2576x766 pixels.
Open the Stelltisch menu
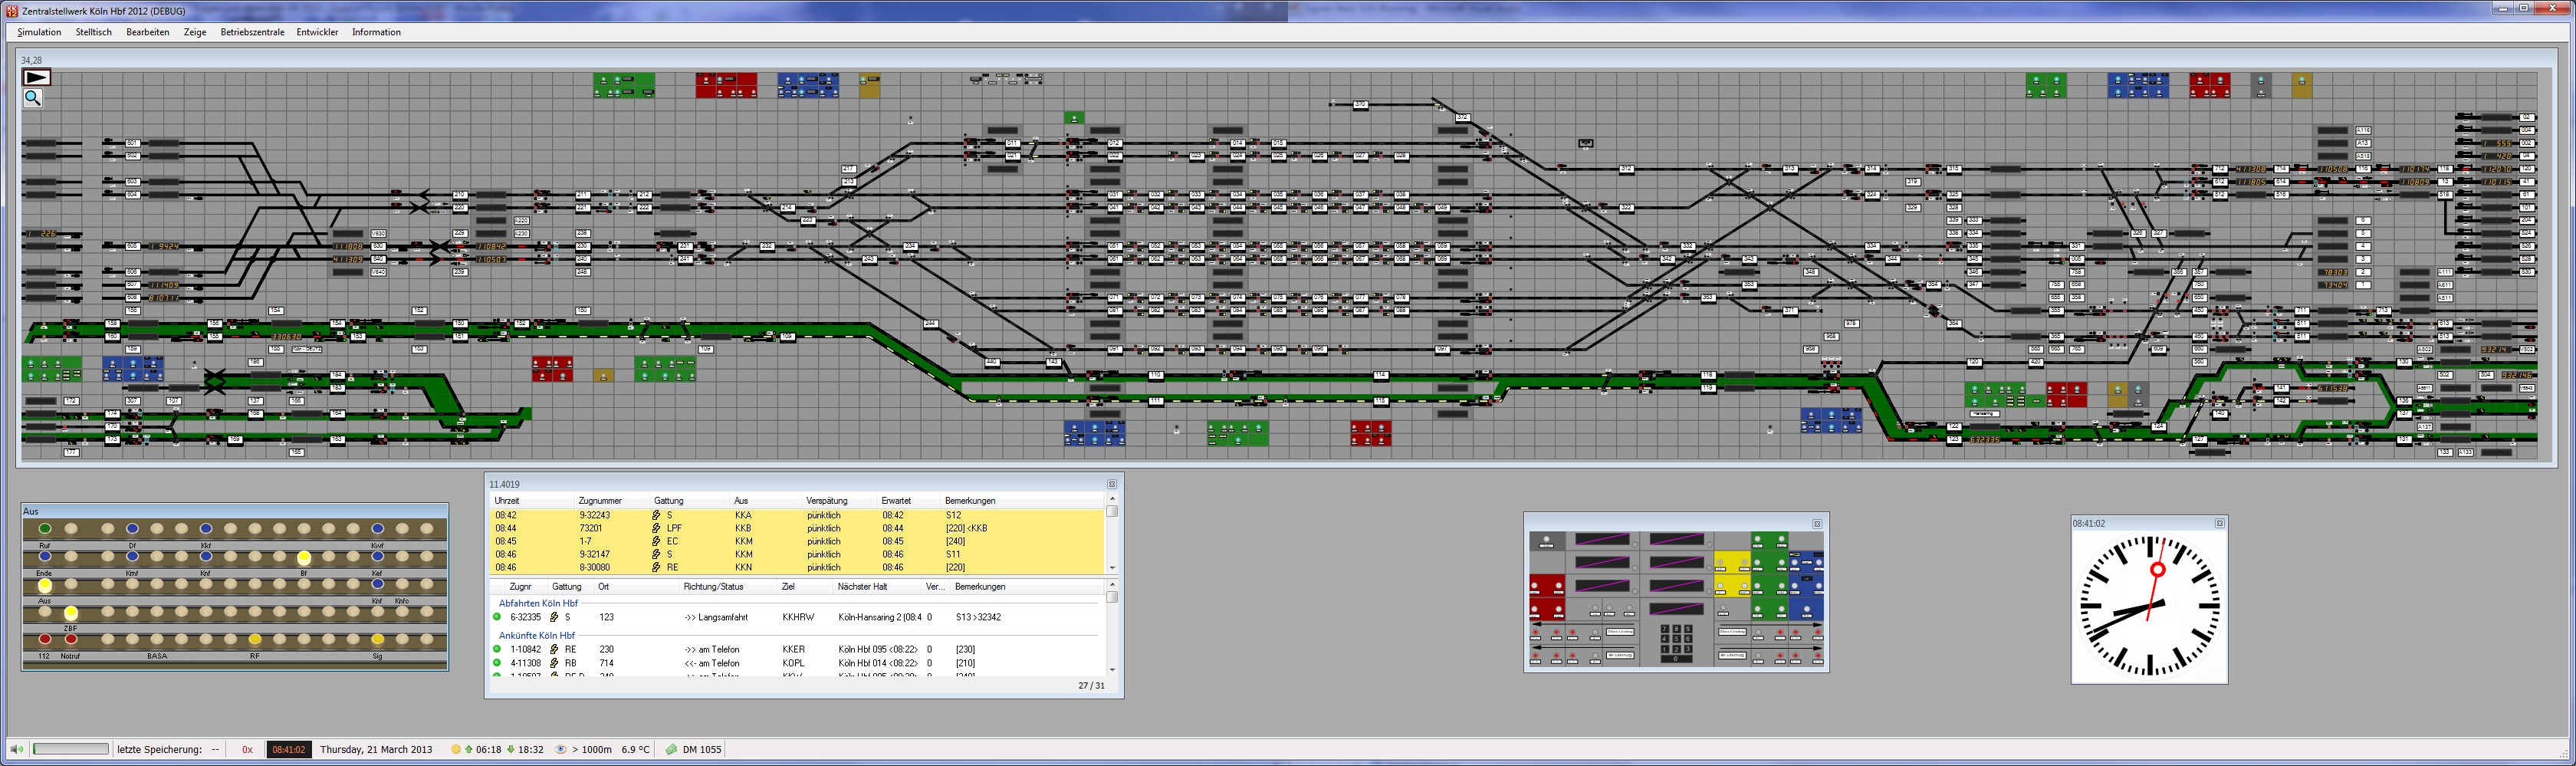[94, 32]
